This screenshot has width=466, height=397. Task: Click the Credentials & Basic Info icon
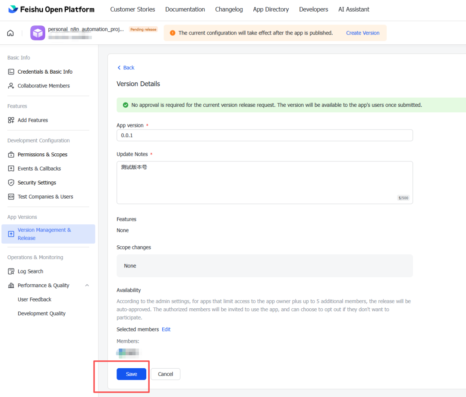pyautogui.click(x=11, y=72)
